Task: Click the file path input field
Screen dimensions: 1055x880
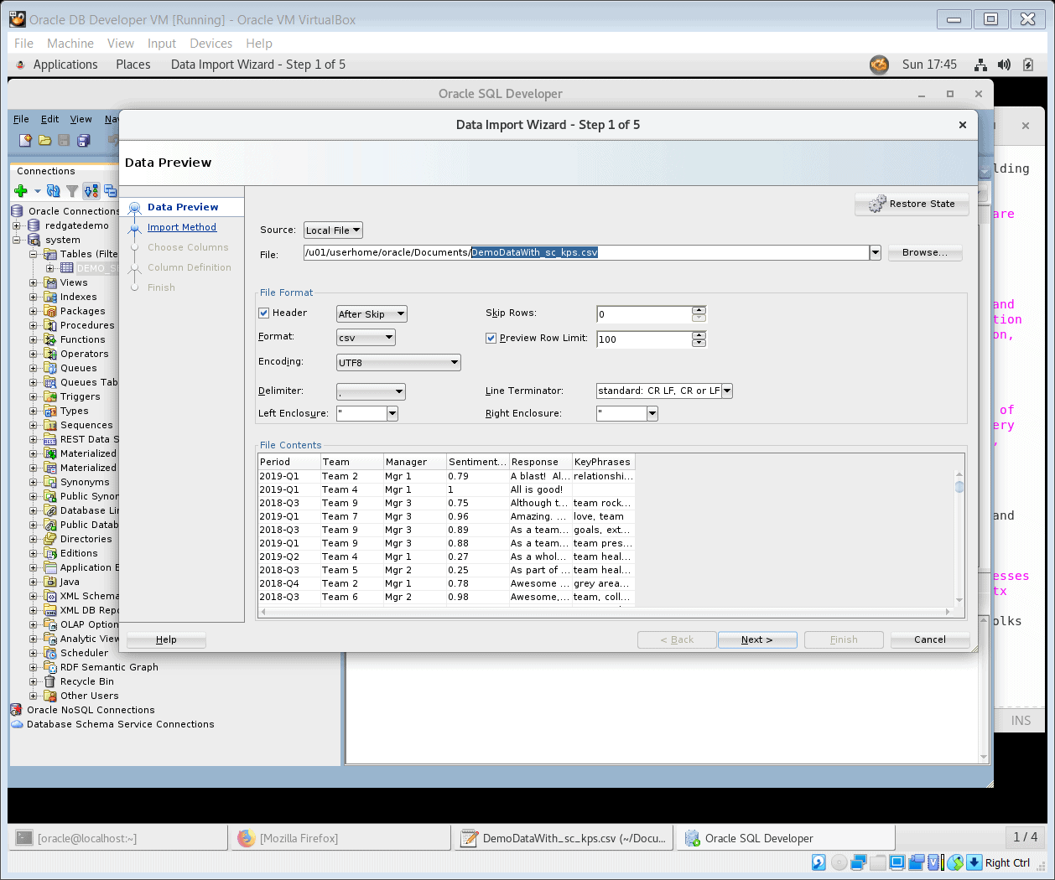Action: coord(586,252)
